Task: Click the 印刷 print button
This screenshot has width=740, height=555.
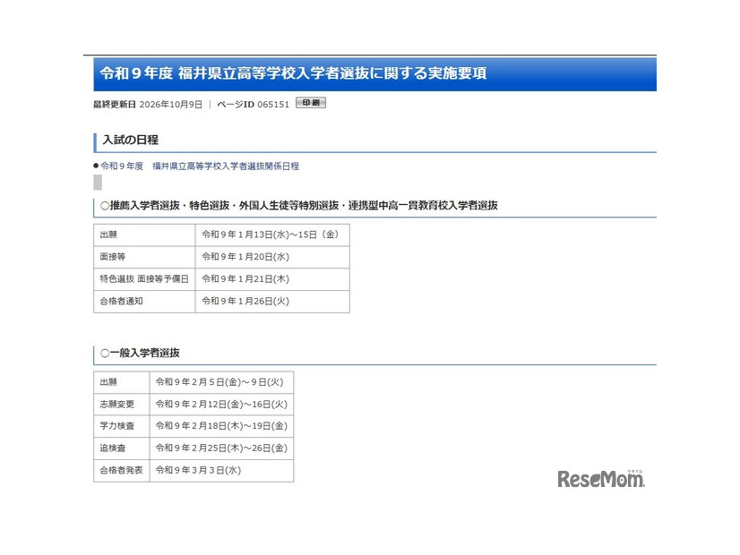Action: coord(311,103)
